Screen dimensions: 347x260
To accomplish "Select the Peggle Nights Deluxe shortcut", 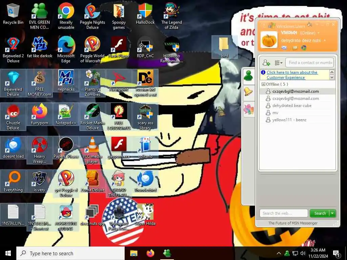I will point(93,16).
